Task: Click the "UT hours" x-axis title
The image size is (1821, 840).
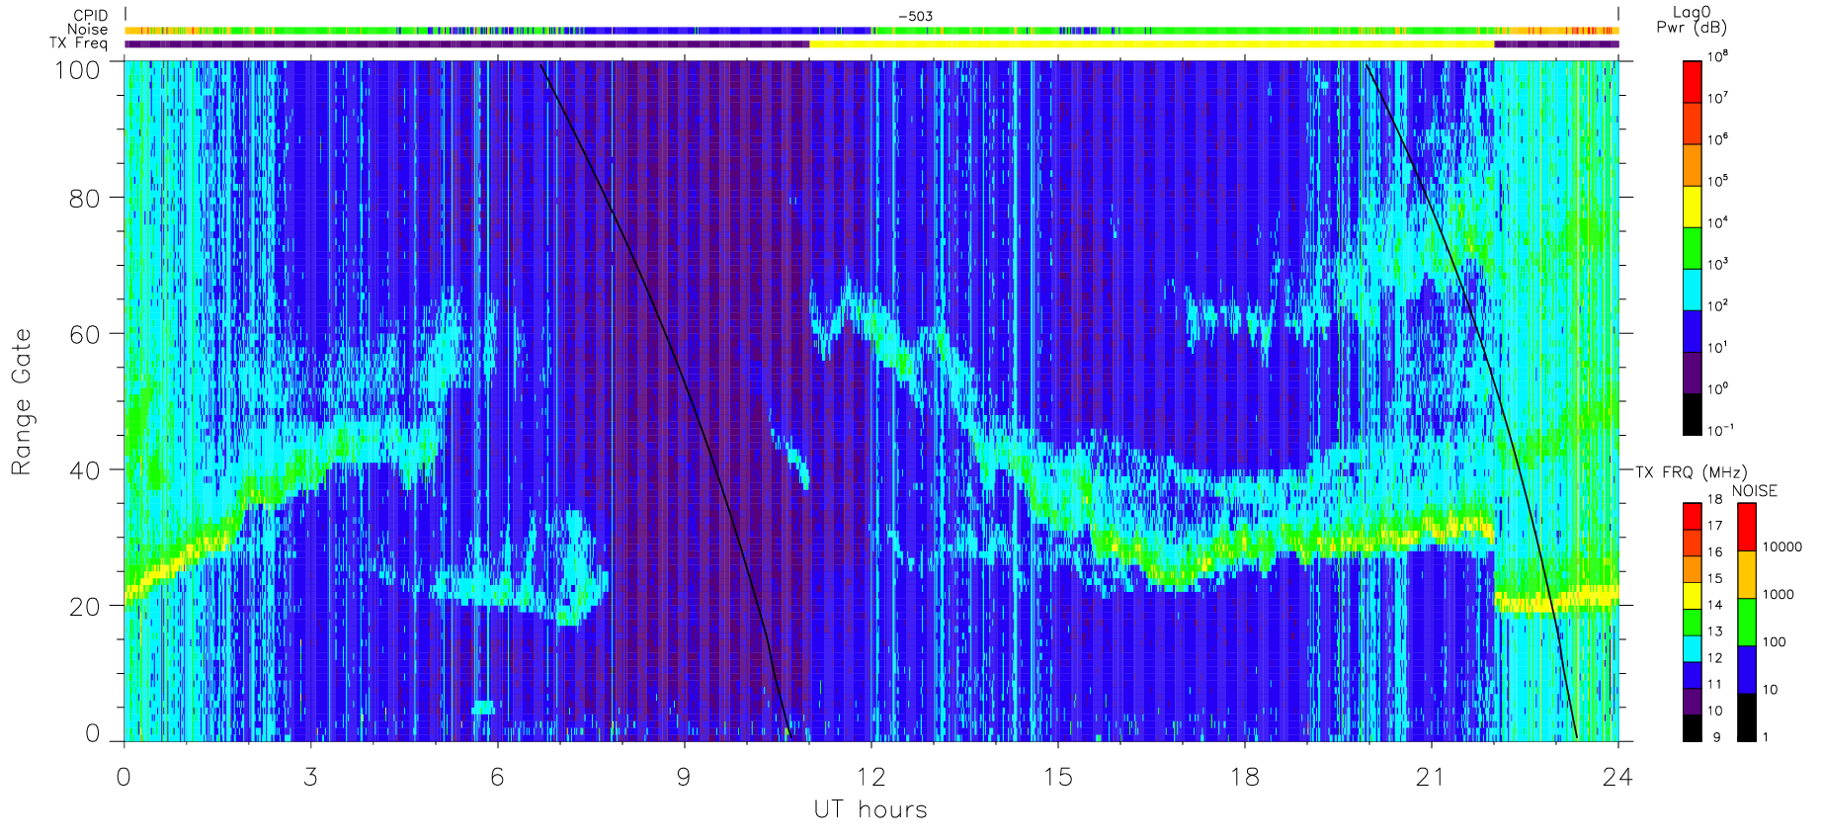Action: pyautogui.click(x=870, y=810)
